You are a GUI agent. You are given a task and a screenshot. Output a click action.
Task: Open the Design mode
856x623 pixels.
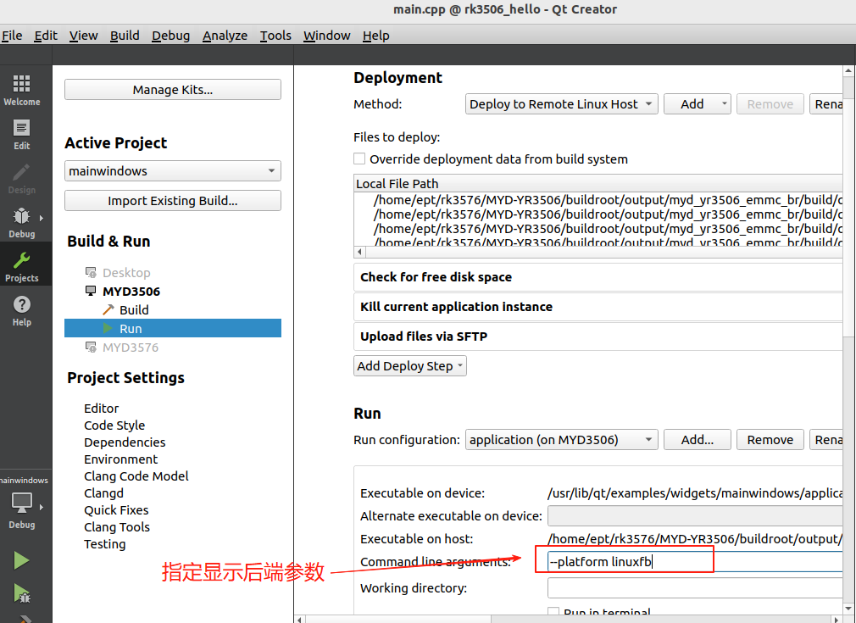point(22,179)
